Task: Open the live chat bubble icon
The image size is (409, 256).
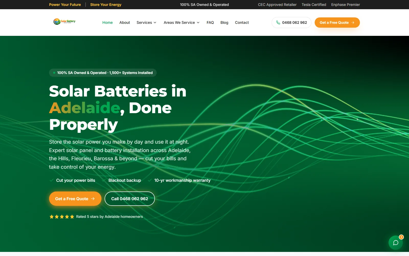Action: click(395, 243)
